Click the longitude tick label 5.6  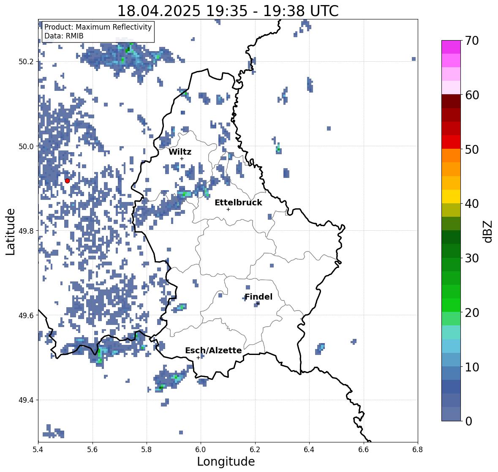[93, 449]
